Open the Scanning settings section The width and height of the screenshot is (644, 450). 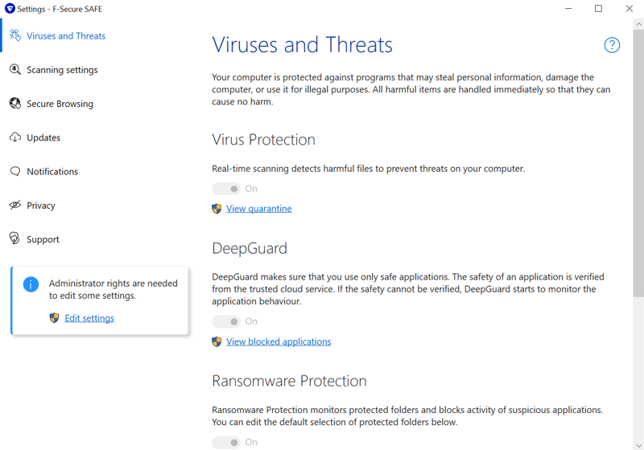coord(62,70)
